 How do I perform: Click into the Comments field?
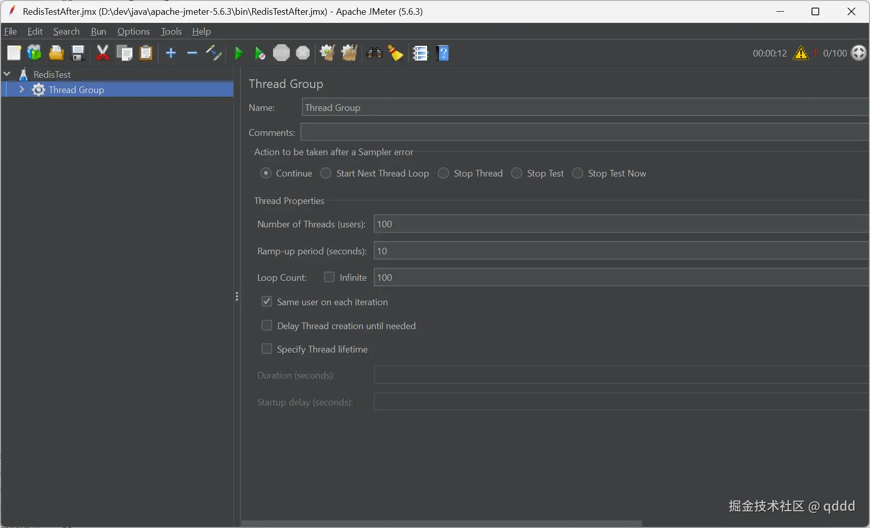click(585, 132)
